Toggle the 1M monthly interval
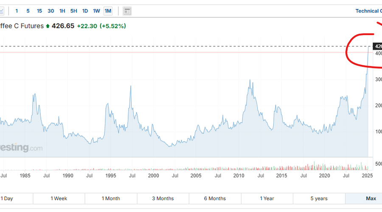 (x=108, y=11)
